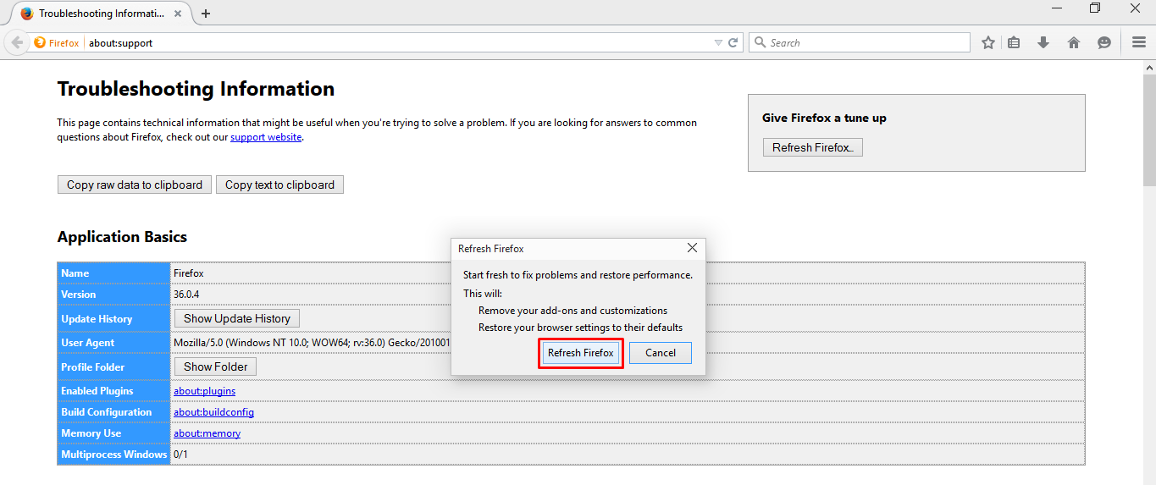Viewport: 1156px width, 485px height.
Task: Click the back navigation arrow
Action: (x=17, y=42)
